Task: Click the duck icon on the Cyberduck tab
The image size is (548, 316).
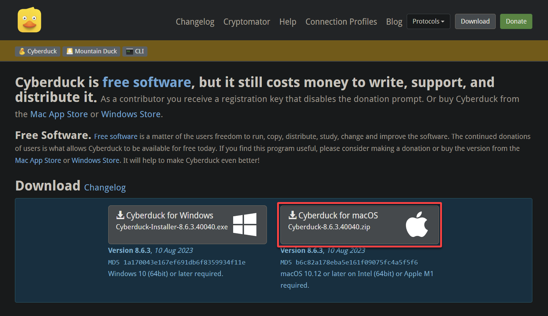Action: coord(22,51)
